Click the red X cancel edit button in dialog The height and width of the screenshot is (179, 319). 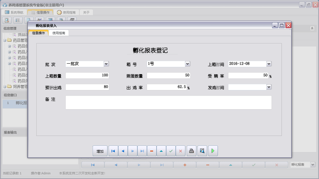tap(180, 151)
